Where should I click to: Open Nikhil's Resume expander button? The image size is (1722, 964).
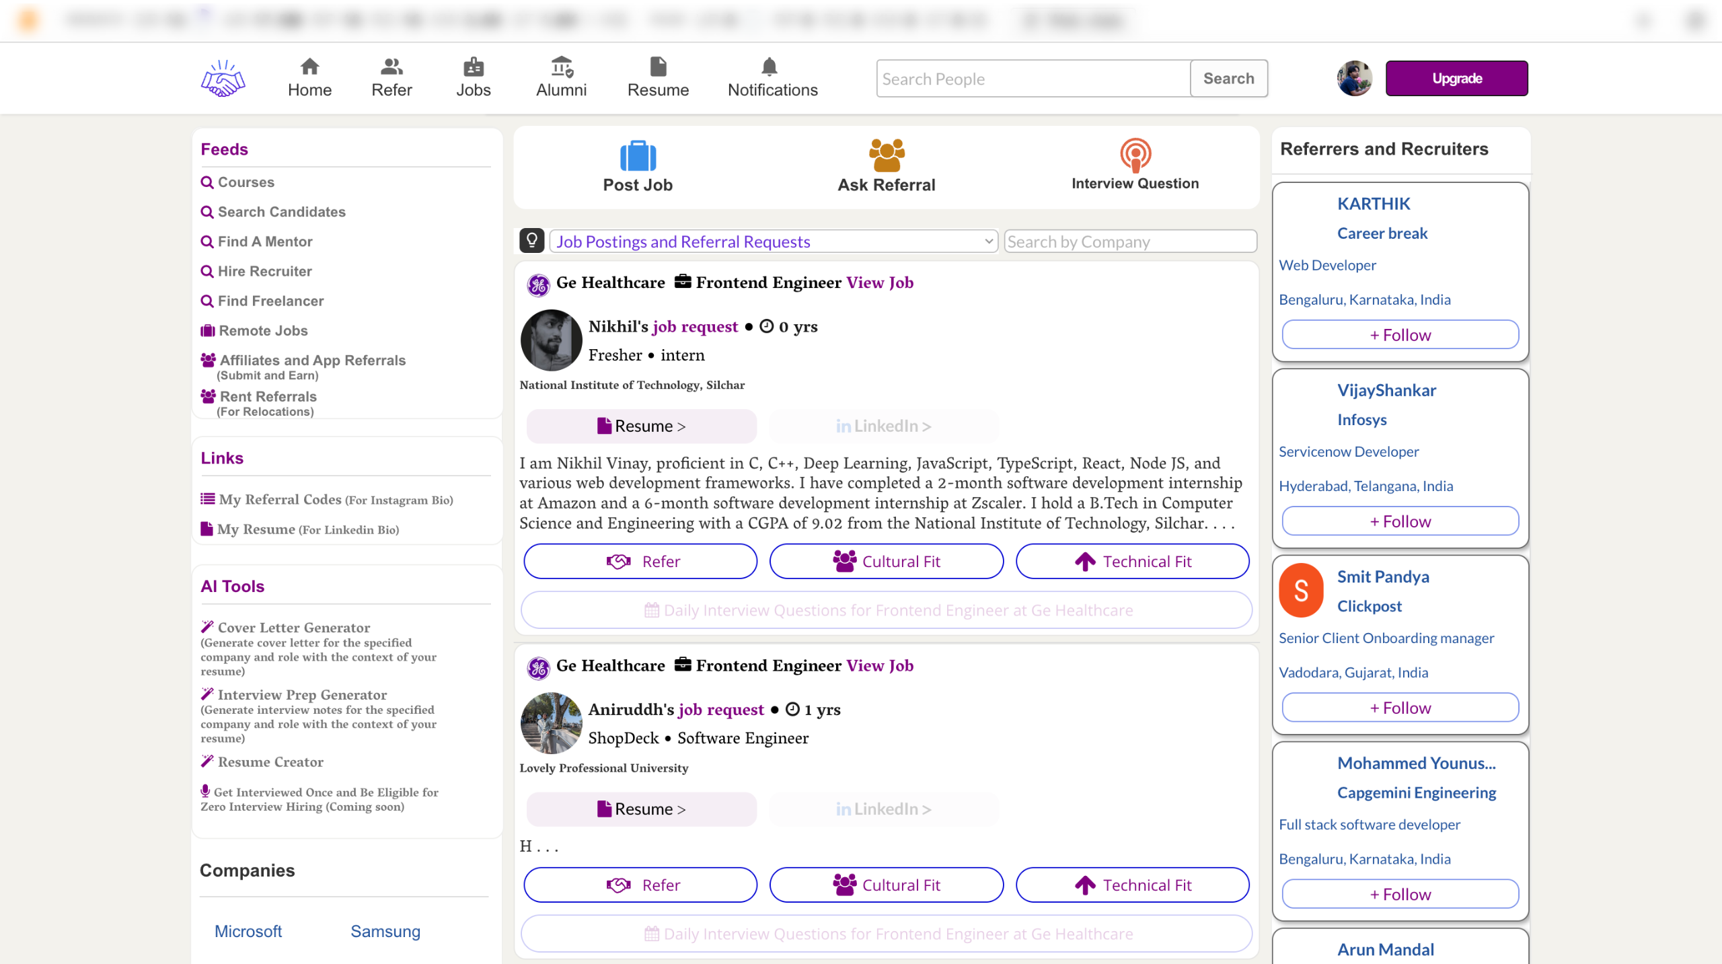pyautogui.click(x=641, y=426)
